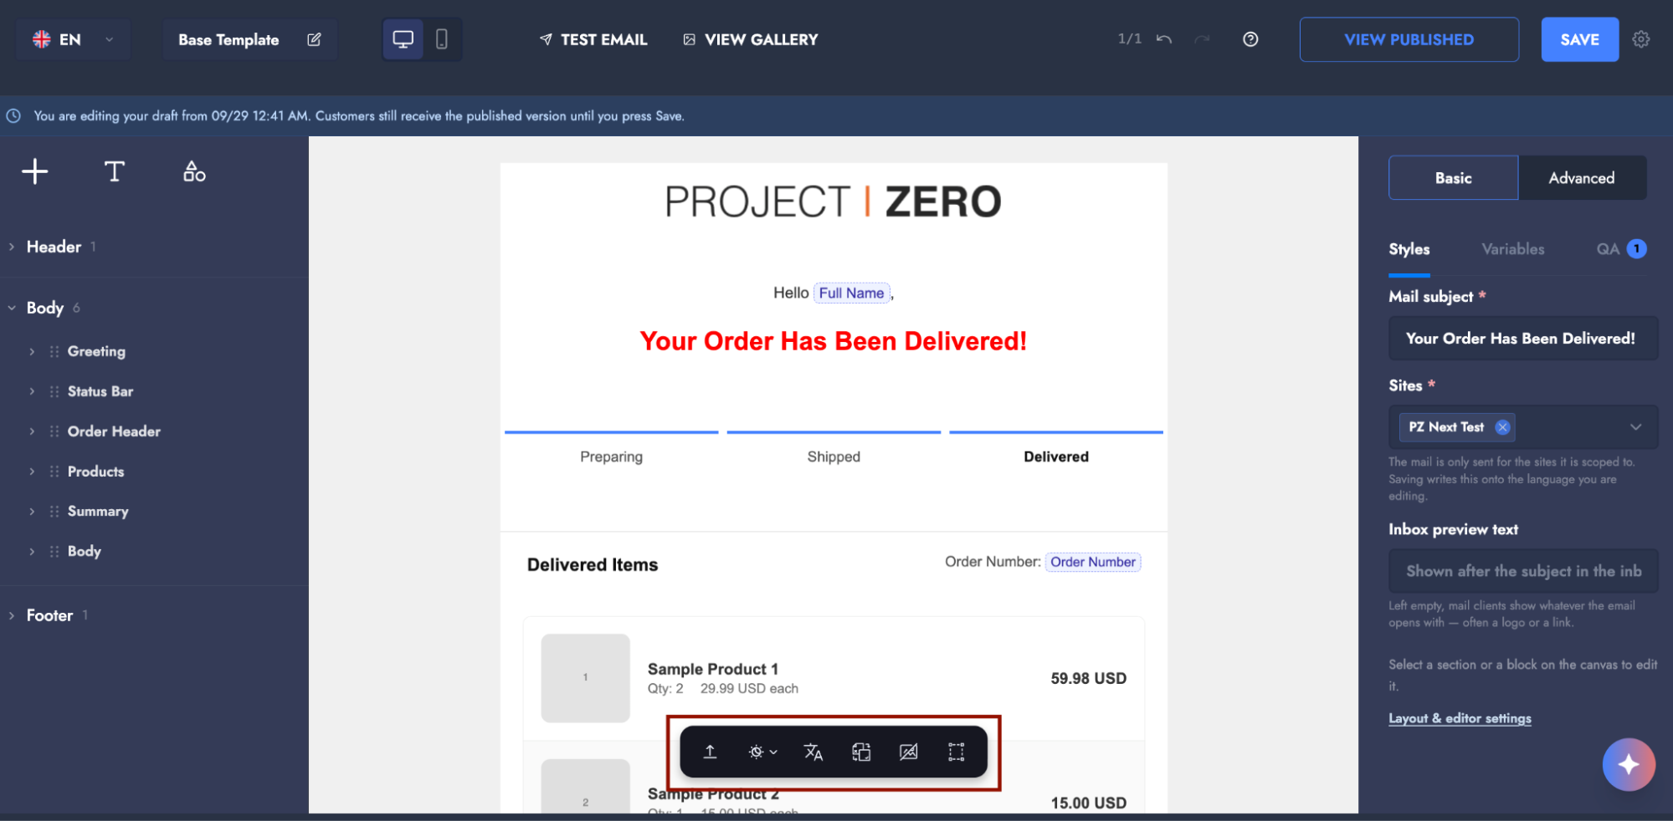Viewport: 1673px width, 821px height.
Task: Collapse the Body section
Action: pyautogui.click(x=12, y=308)
